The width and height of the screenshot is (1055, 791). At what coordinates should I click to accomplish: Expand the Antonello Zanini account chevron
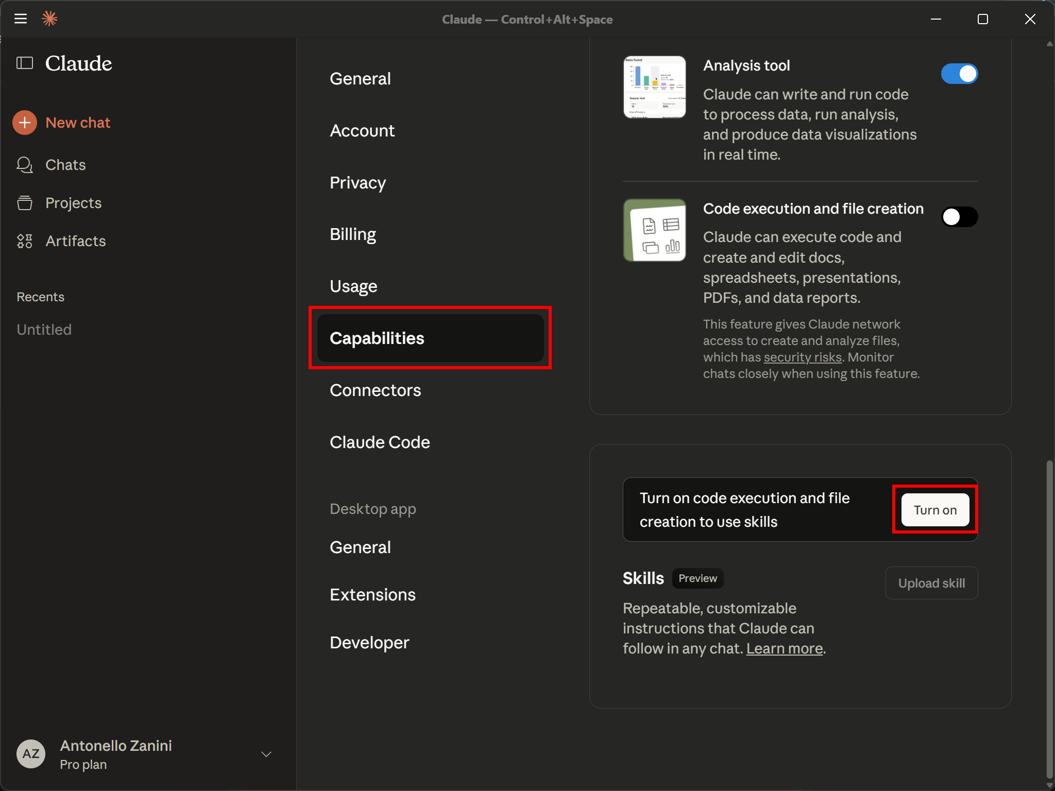point(266,754)
